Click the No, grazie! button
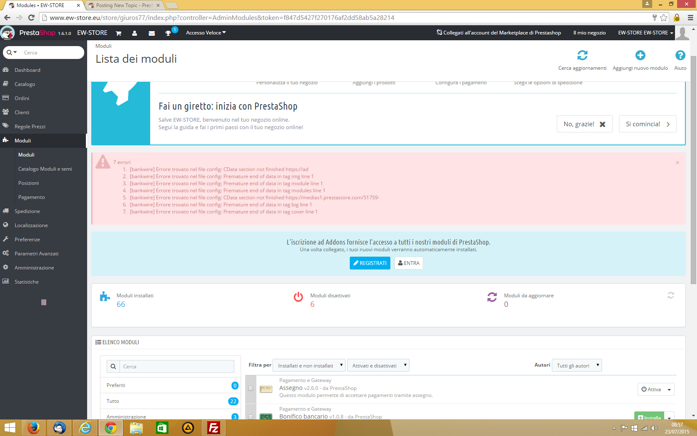The height and width of the screenshot is (436, 697). (585, 124)
